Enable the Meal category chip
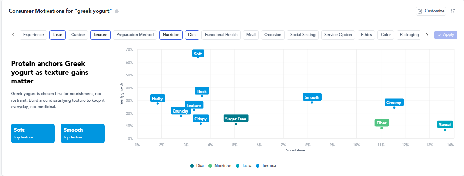Image resolution: width=464 pixels, height=176 pixels. 251,35
